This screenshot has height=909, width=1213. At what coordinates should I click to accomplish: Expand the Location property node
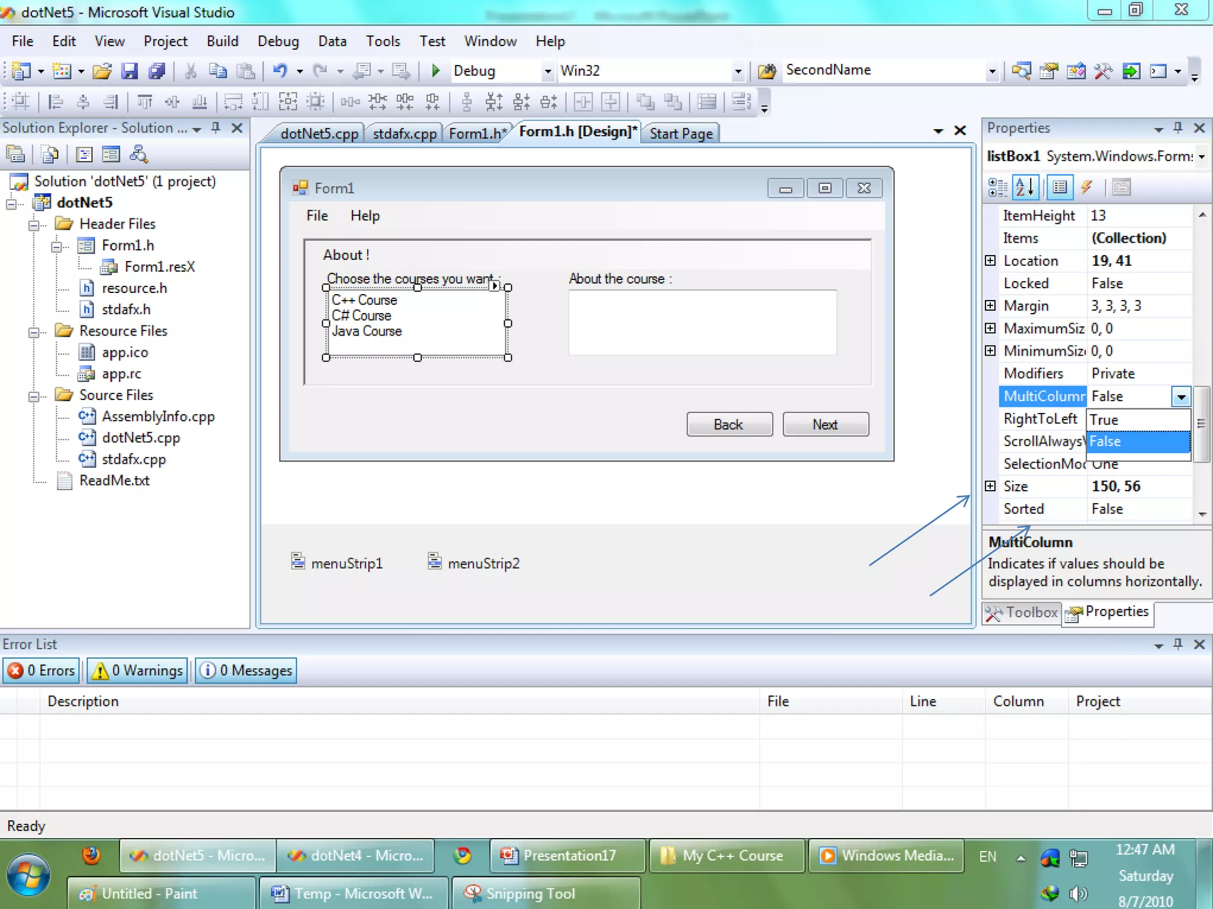click(990, 260)
